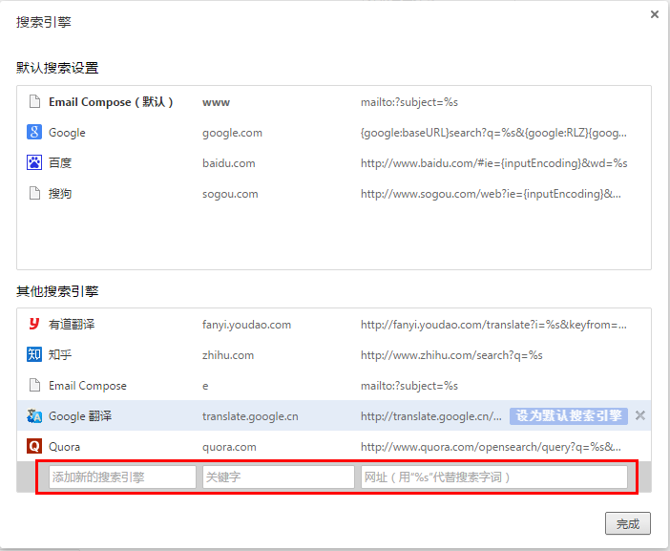Click the Sogou blank page icon

(x=34, y=193)
